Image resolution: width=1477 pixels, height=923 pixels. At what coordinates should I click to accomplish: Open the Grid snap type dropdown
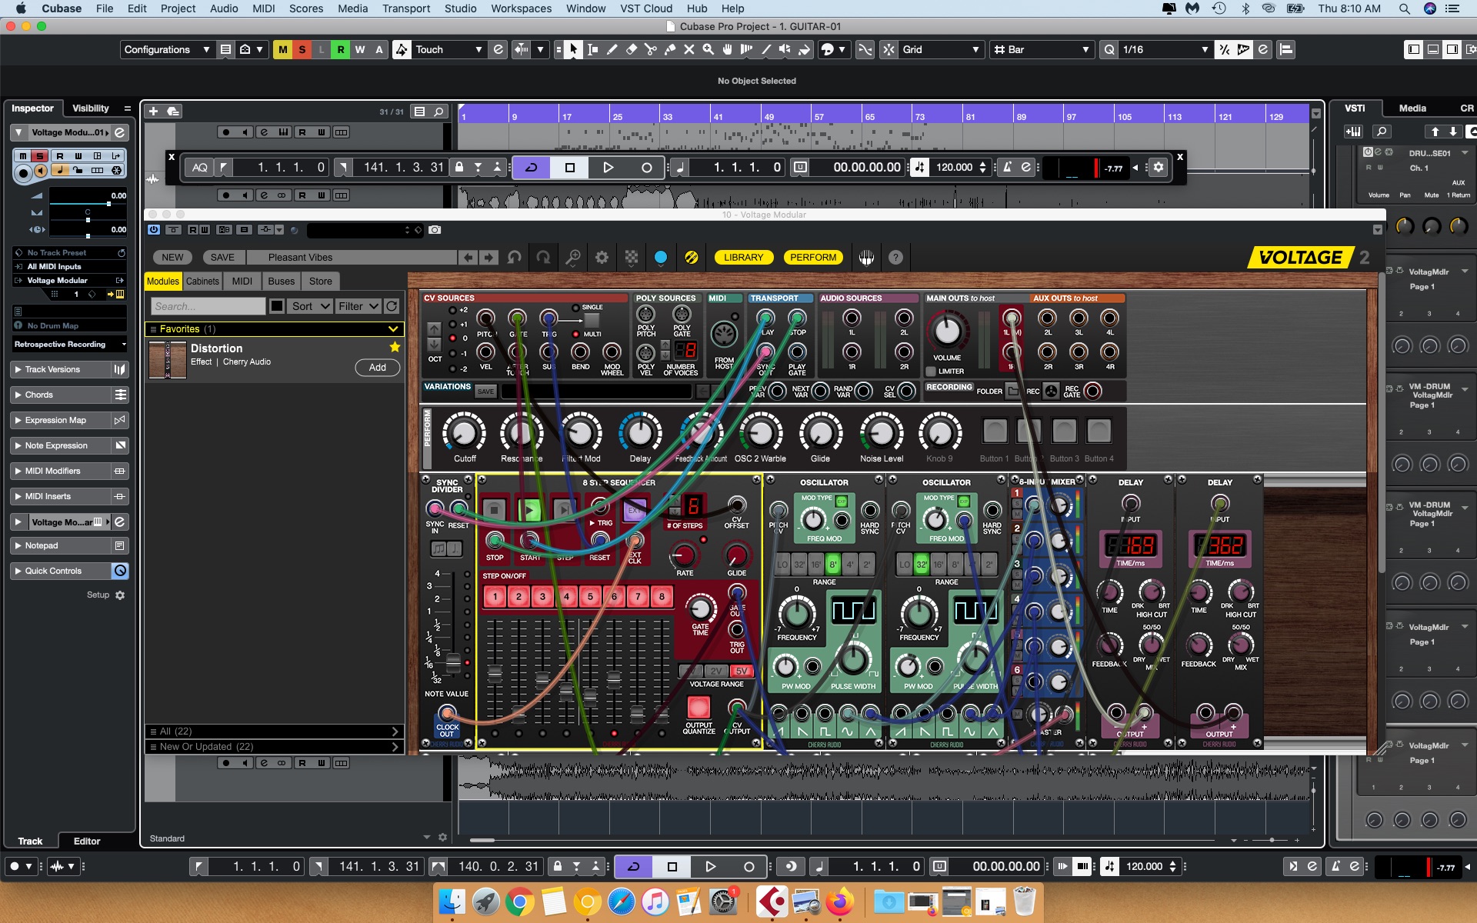[x=941, y=49]
